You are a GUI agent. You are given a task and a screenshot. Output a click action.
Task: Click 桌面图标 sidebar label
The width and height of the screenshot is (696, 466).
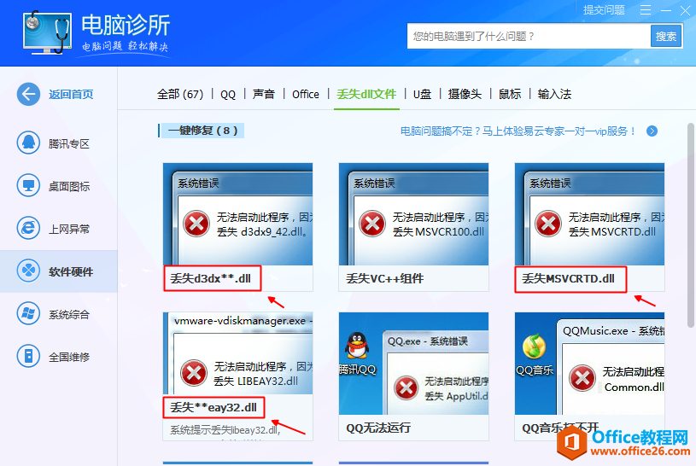[69, 186]
